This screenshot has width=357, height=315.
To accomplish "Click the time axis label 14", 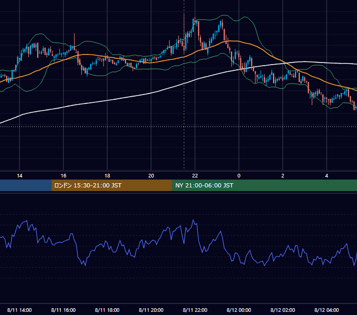I will pyautogui.click(x=19, y=176).
